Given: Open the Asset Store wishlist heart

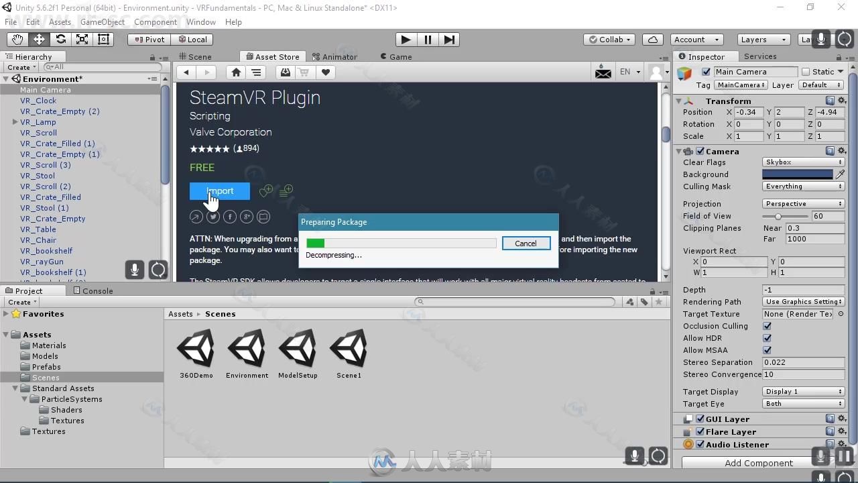Looking at the screenshot, I should coord(326,72).
